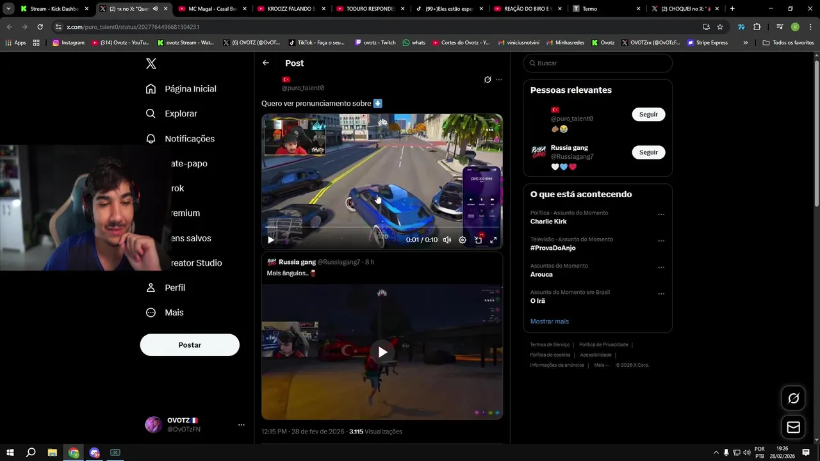Switch to the MC Magal tab
Image resolution: width=820 pixels, height=461 pixels.
tap(212, 9)
